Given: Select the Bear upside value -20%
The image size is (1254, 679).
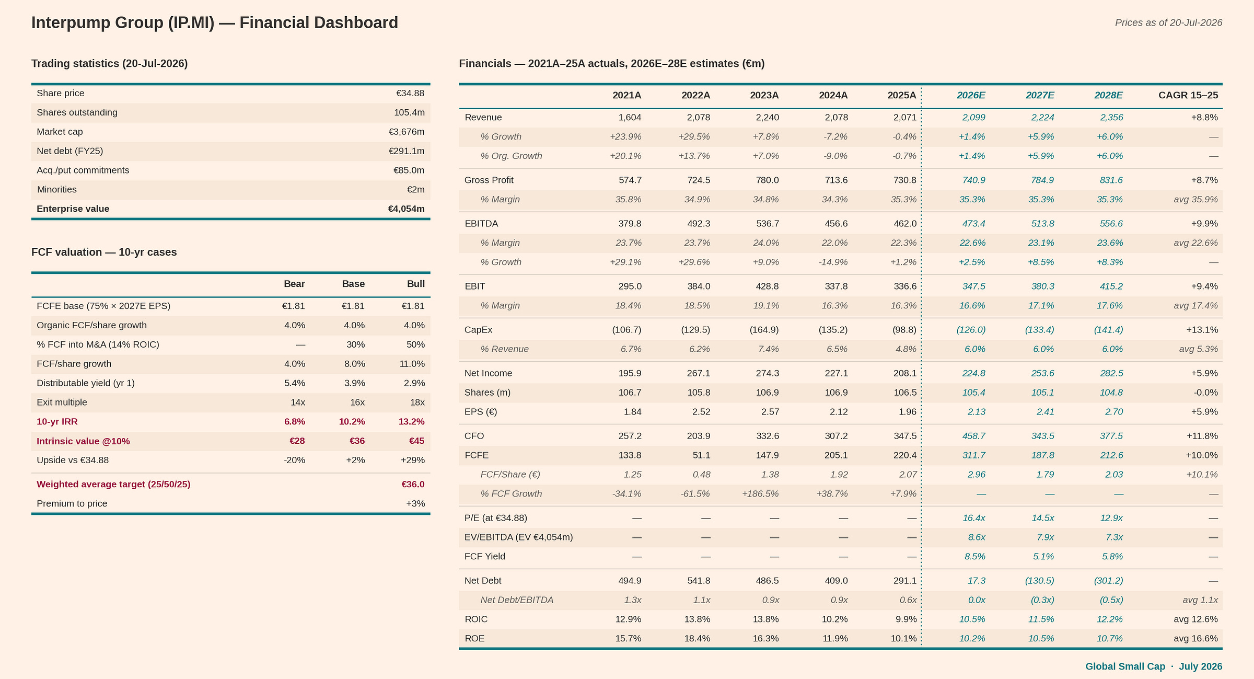Looking at the screenshot, I should tap(294, 461).
